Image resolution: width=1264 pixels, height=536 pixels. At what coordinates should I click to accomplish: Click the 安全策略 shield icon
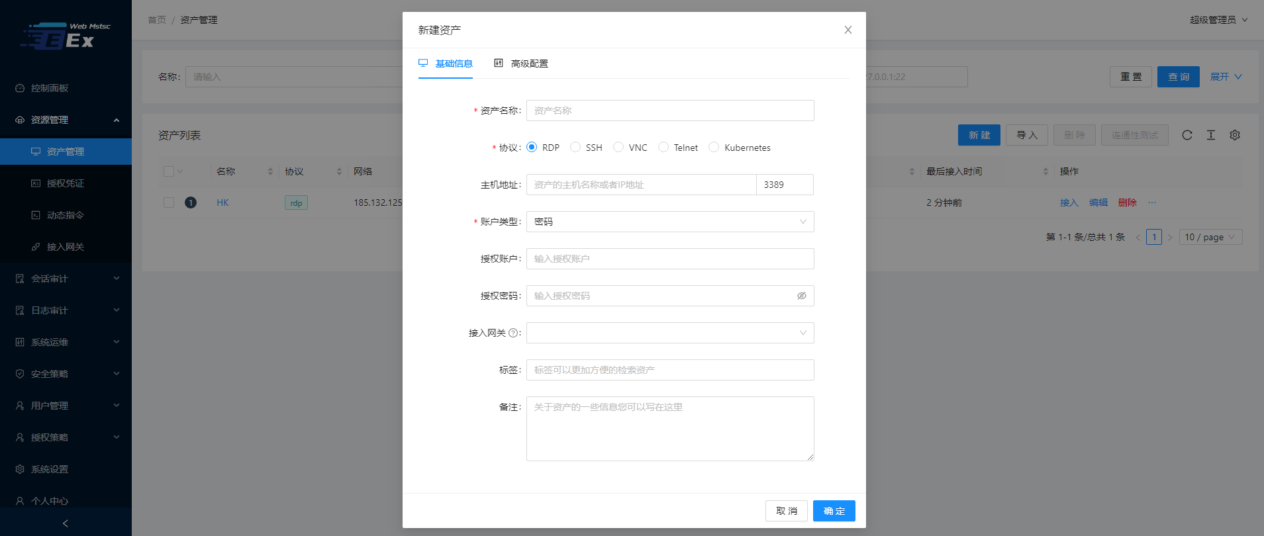click(20, 374)
